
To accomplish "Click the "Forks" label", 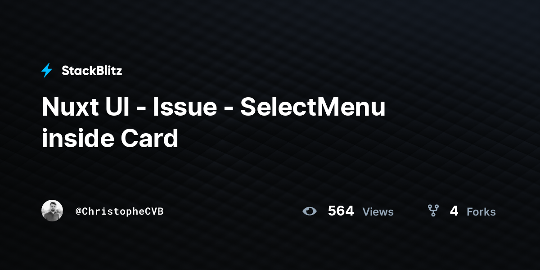I will click(481, 211).
